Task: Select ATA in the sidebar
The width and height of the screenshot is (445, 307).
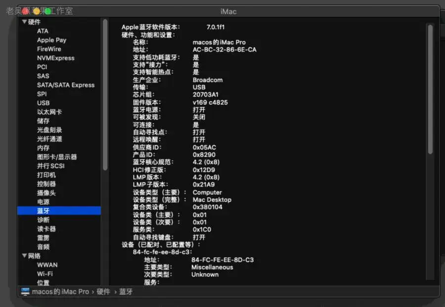Action: click(43, 31)
